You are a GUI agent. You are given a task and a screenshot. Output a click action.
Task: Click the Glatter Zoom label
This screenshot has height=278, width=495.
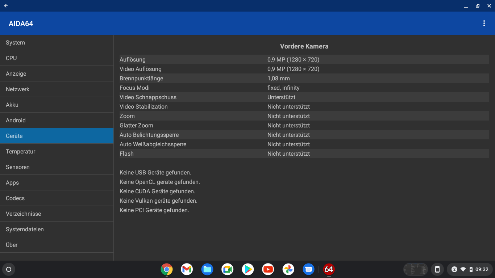click(136, 125)
